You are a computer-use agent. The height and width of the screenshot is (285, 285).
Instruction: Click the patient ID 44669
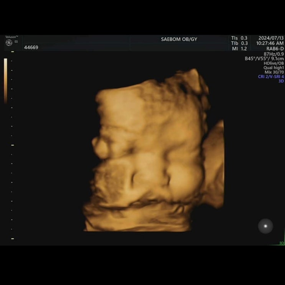(x=31, y=48)
